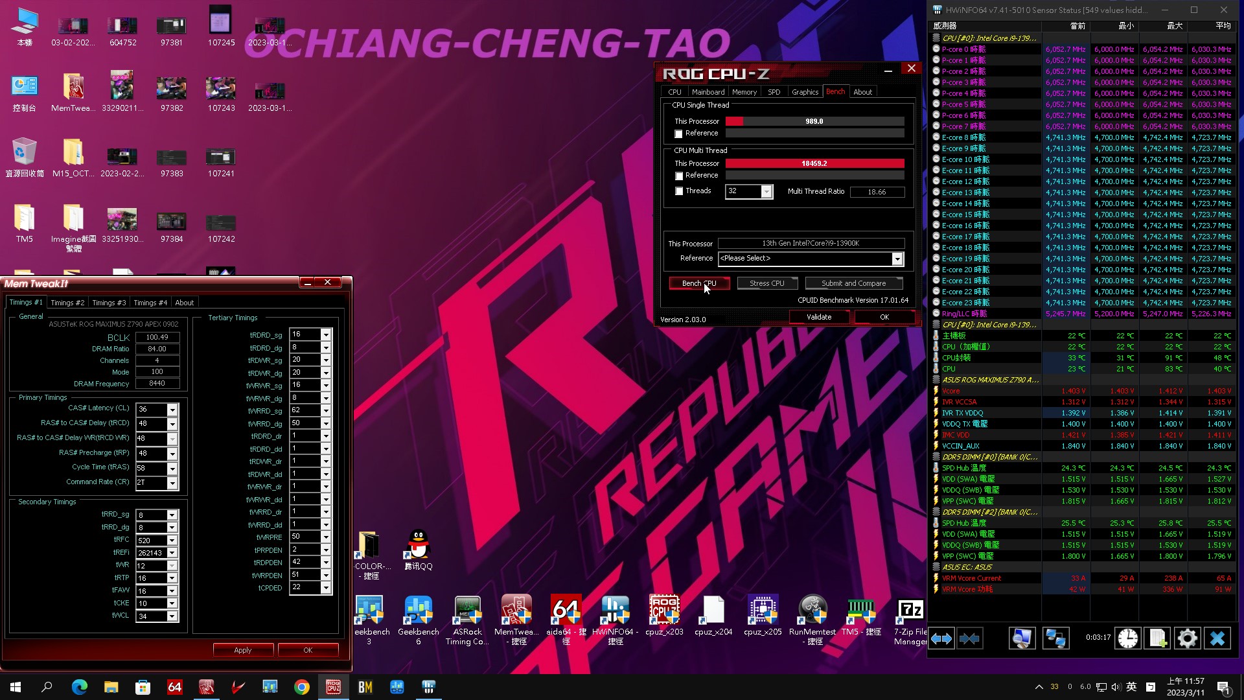Enable the Threads checkbox in CPU-Z

pyautogui.click(x=678, y=191)
